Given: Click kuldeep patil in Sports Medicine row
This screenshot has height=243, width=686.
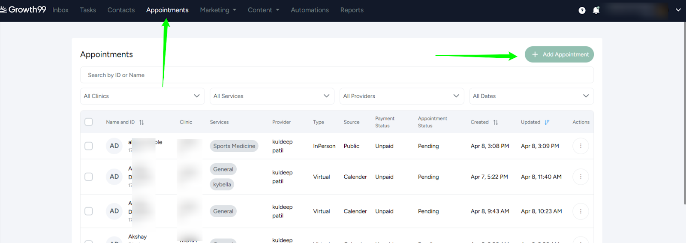Looking at the screenshot, I should coord(282,146).
